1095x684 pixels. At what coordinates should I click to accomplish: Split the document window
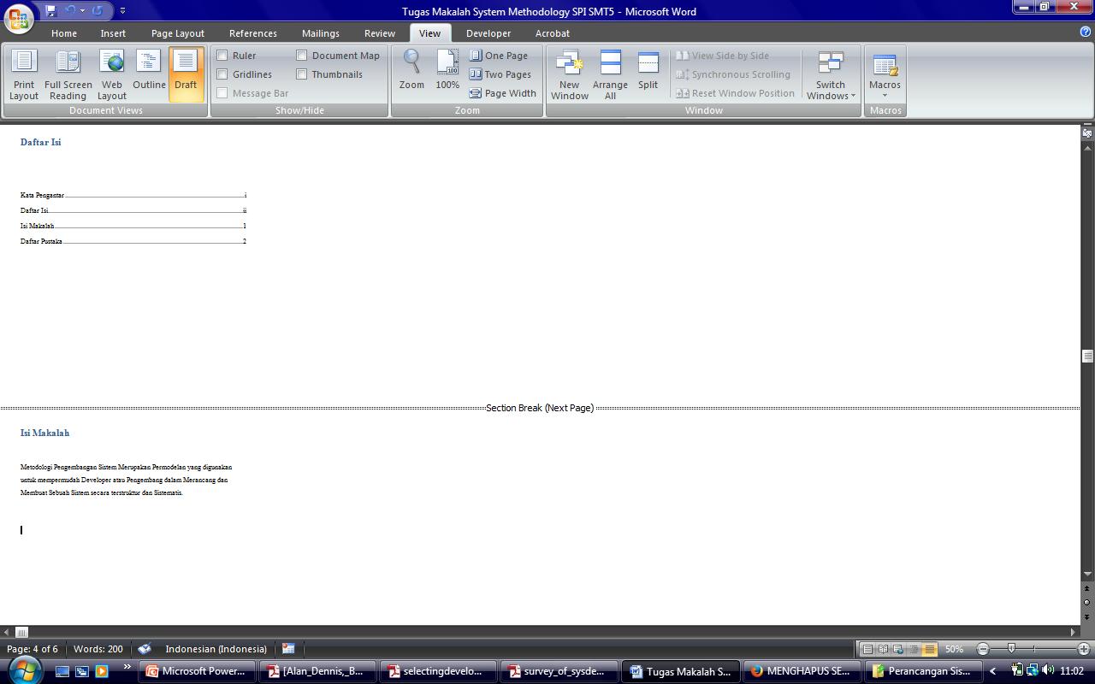tap(648, 70)
